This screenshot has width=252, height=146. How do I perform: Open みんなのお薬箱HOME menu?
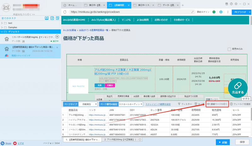coord(74,20)
